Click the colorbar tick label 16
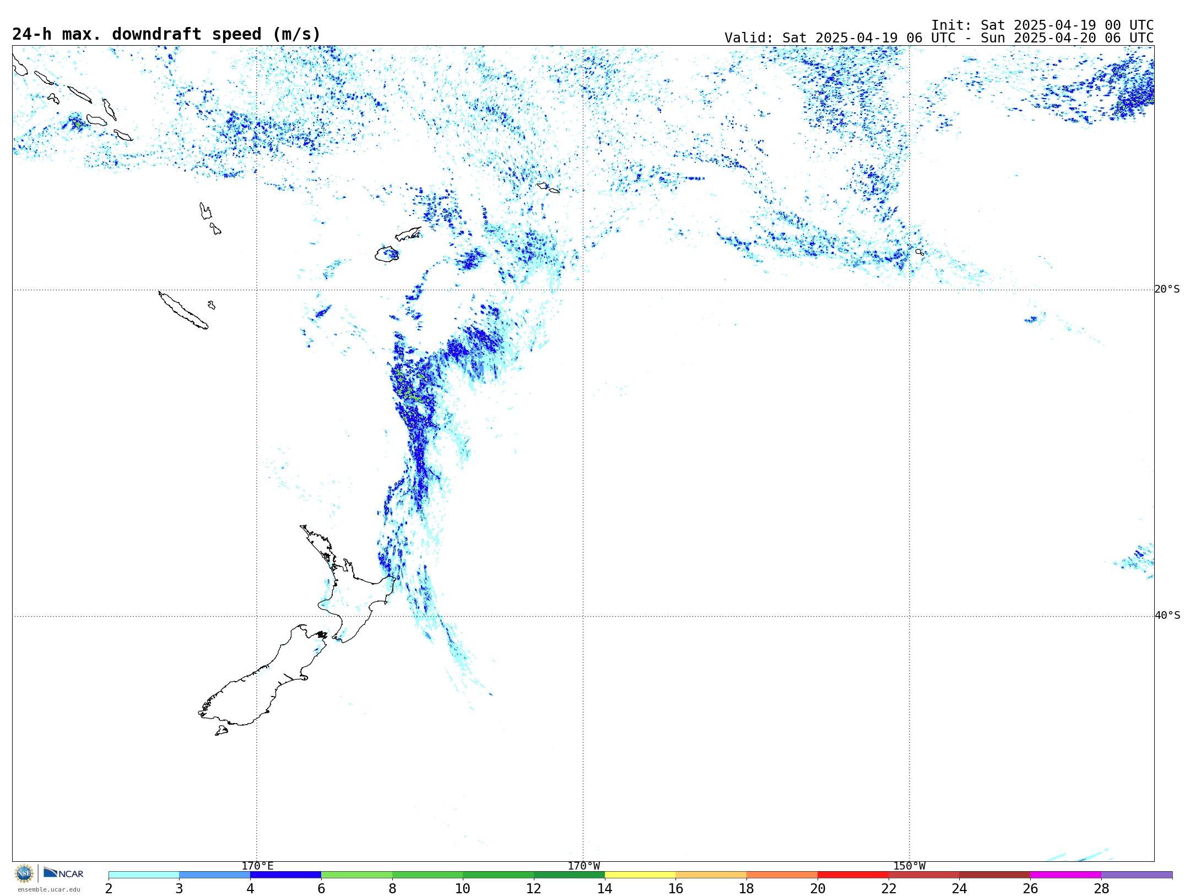The width and height of the screenshot is (1190, 896). tap(676, 888)
